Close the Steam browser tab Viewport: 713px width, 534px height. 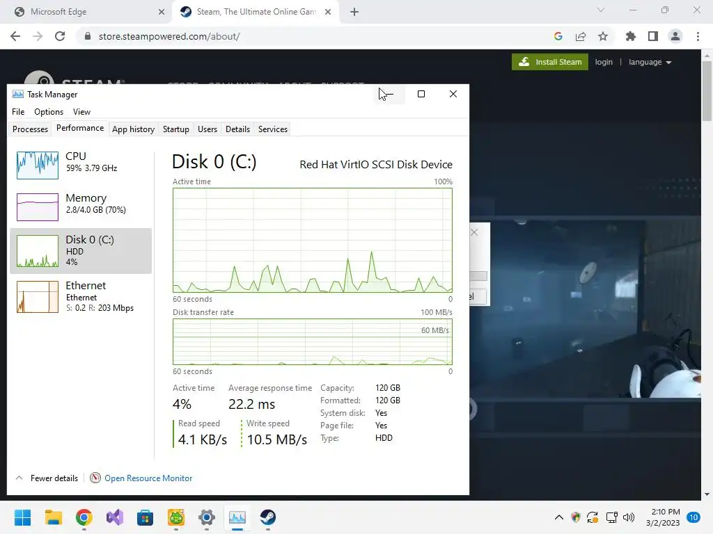(x=328, y=12)
